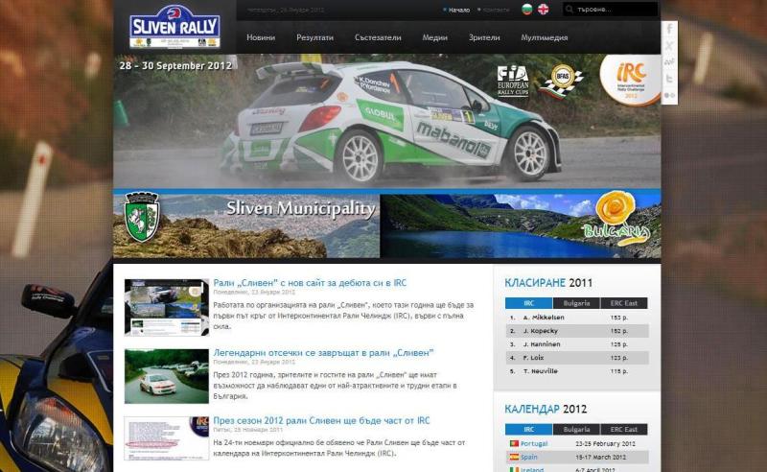The image size is (767, 472).
Task: Select ERC East tab under Календар 2012
Action: tap(624, 430)
